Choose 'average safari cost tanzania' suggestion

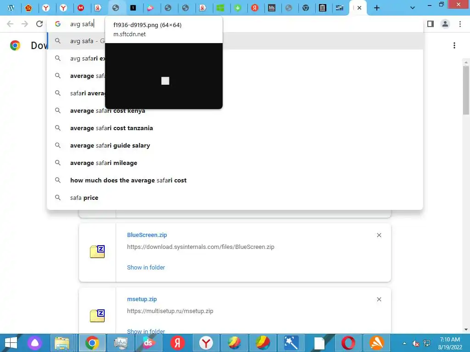coord(235,128)
